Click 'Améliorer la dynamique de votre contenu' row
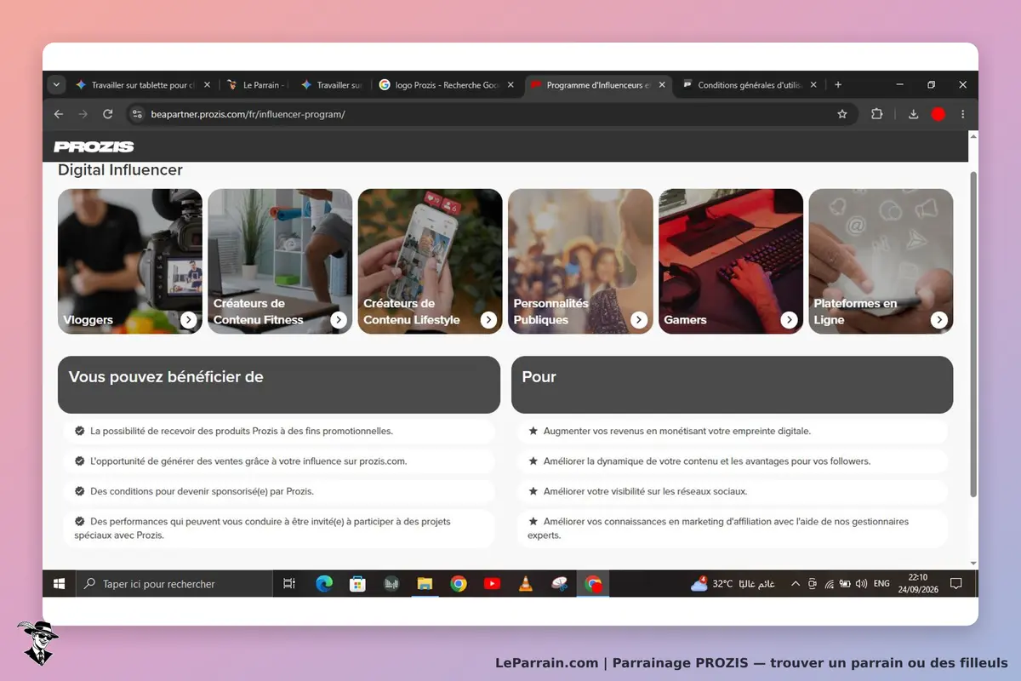Viewport: 1021px width, 681px height. pyautogui.click(x=733, y=461)
